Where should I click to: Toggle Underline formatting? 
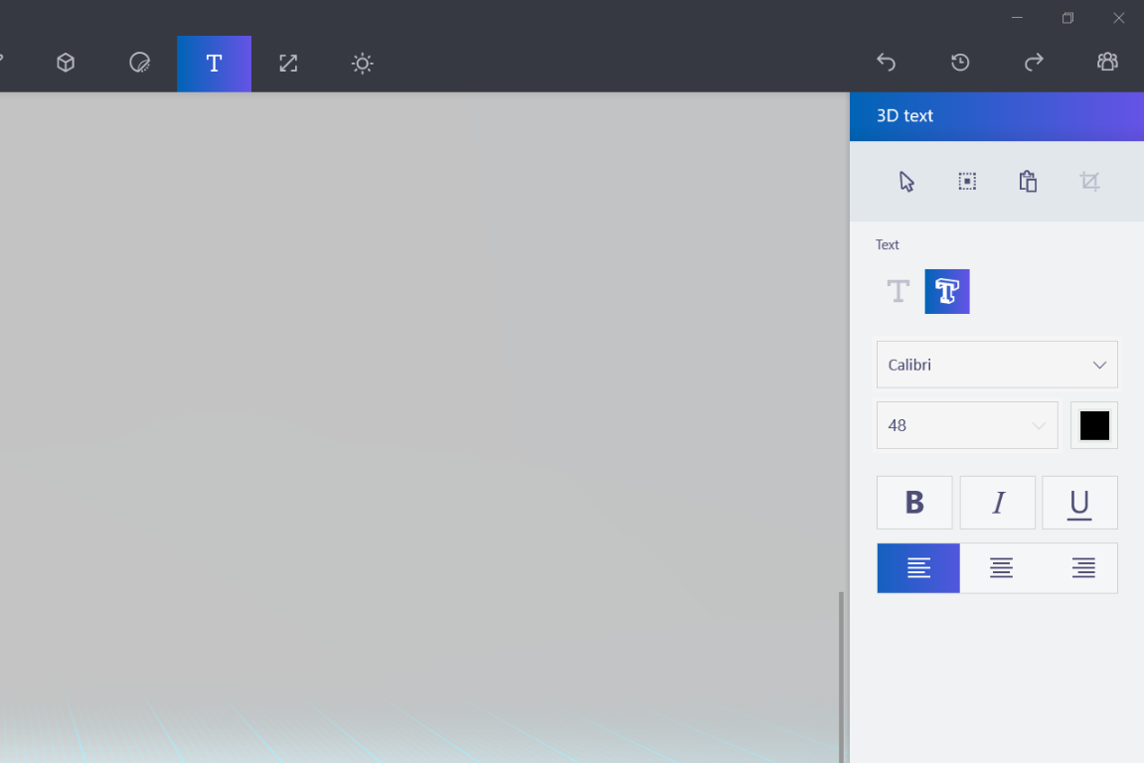(1079, 503)
